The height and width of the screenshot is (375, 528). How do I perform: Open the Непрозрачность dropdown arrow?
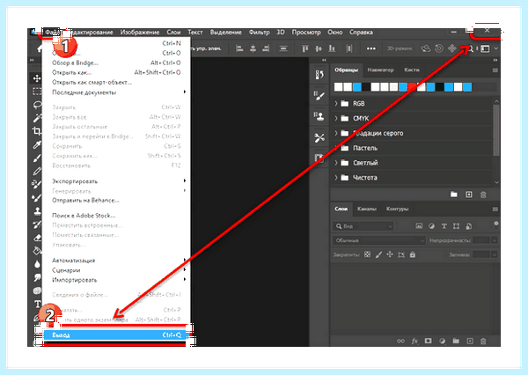pos(495,240)
